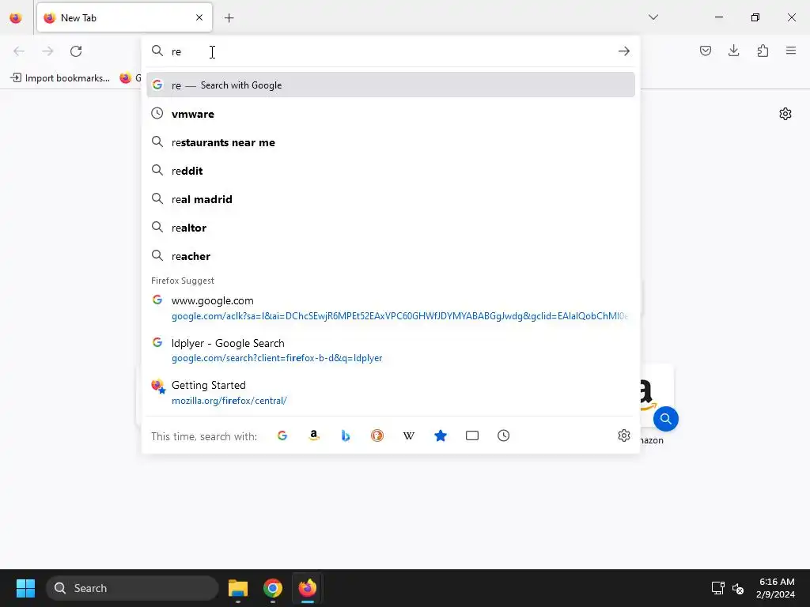This screenshot has height=607, width=810.
Task: Open Google Chrome from the taskbar
Action: tap(273, 588)
